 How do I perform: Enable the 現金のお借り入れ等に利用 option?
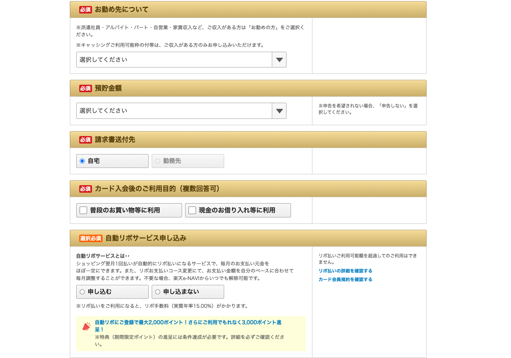(x=192, y=210)
